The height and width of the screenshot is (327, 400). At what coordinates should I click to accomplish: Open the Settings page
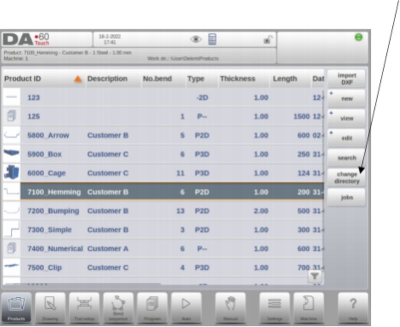[274, 307]
